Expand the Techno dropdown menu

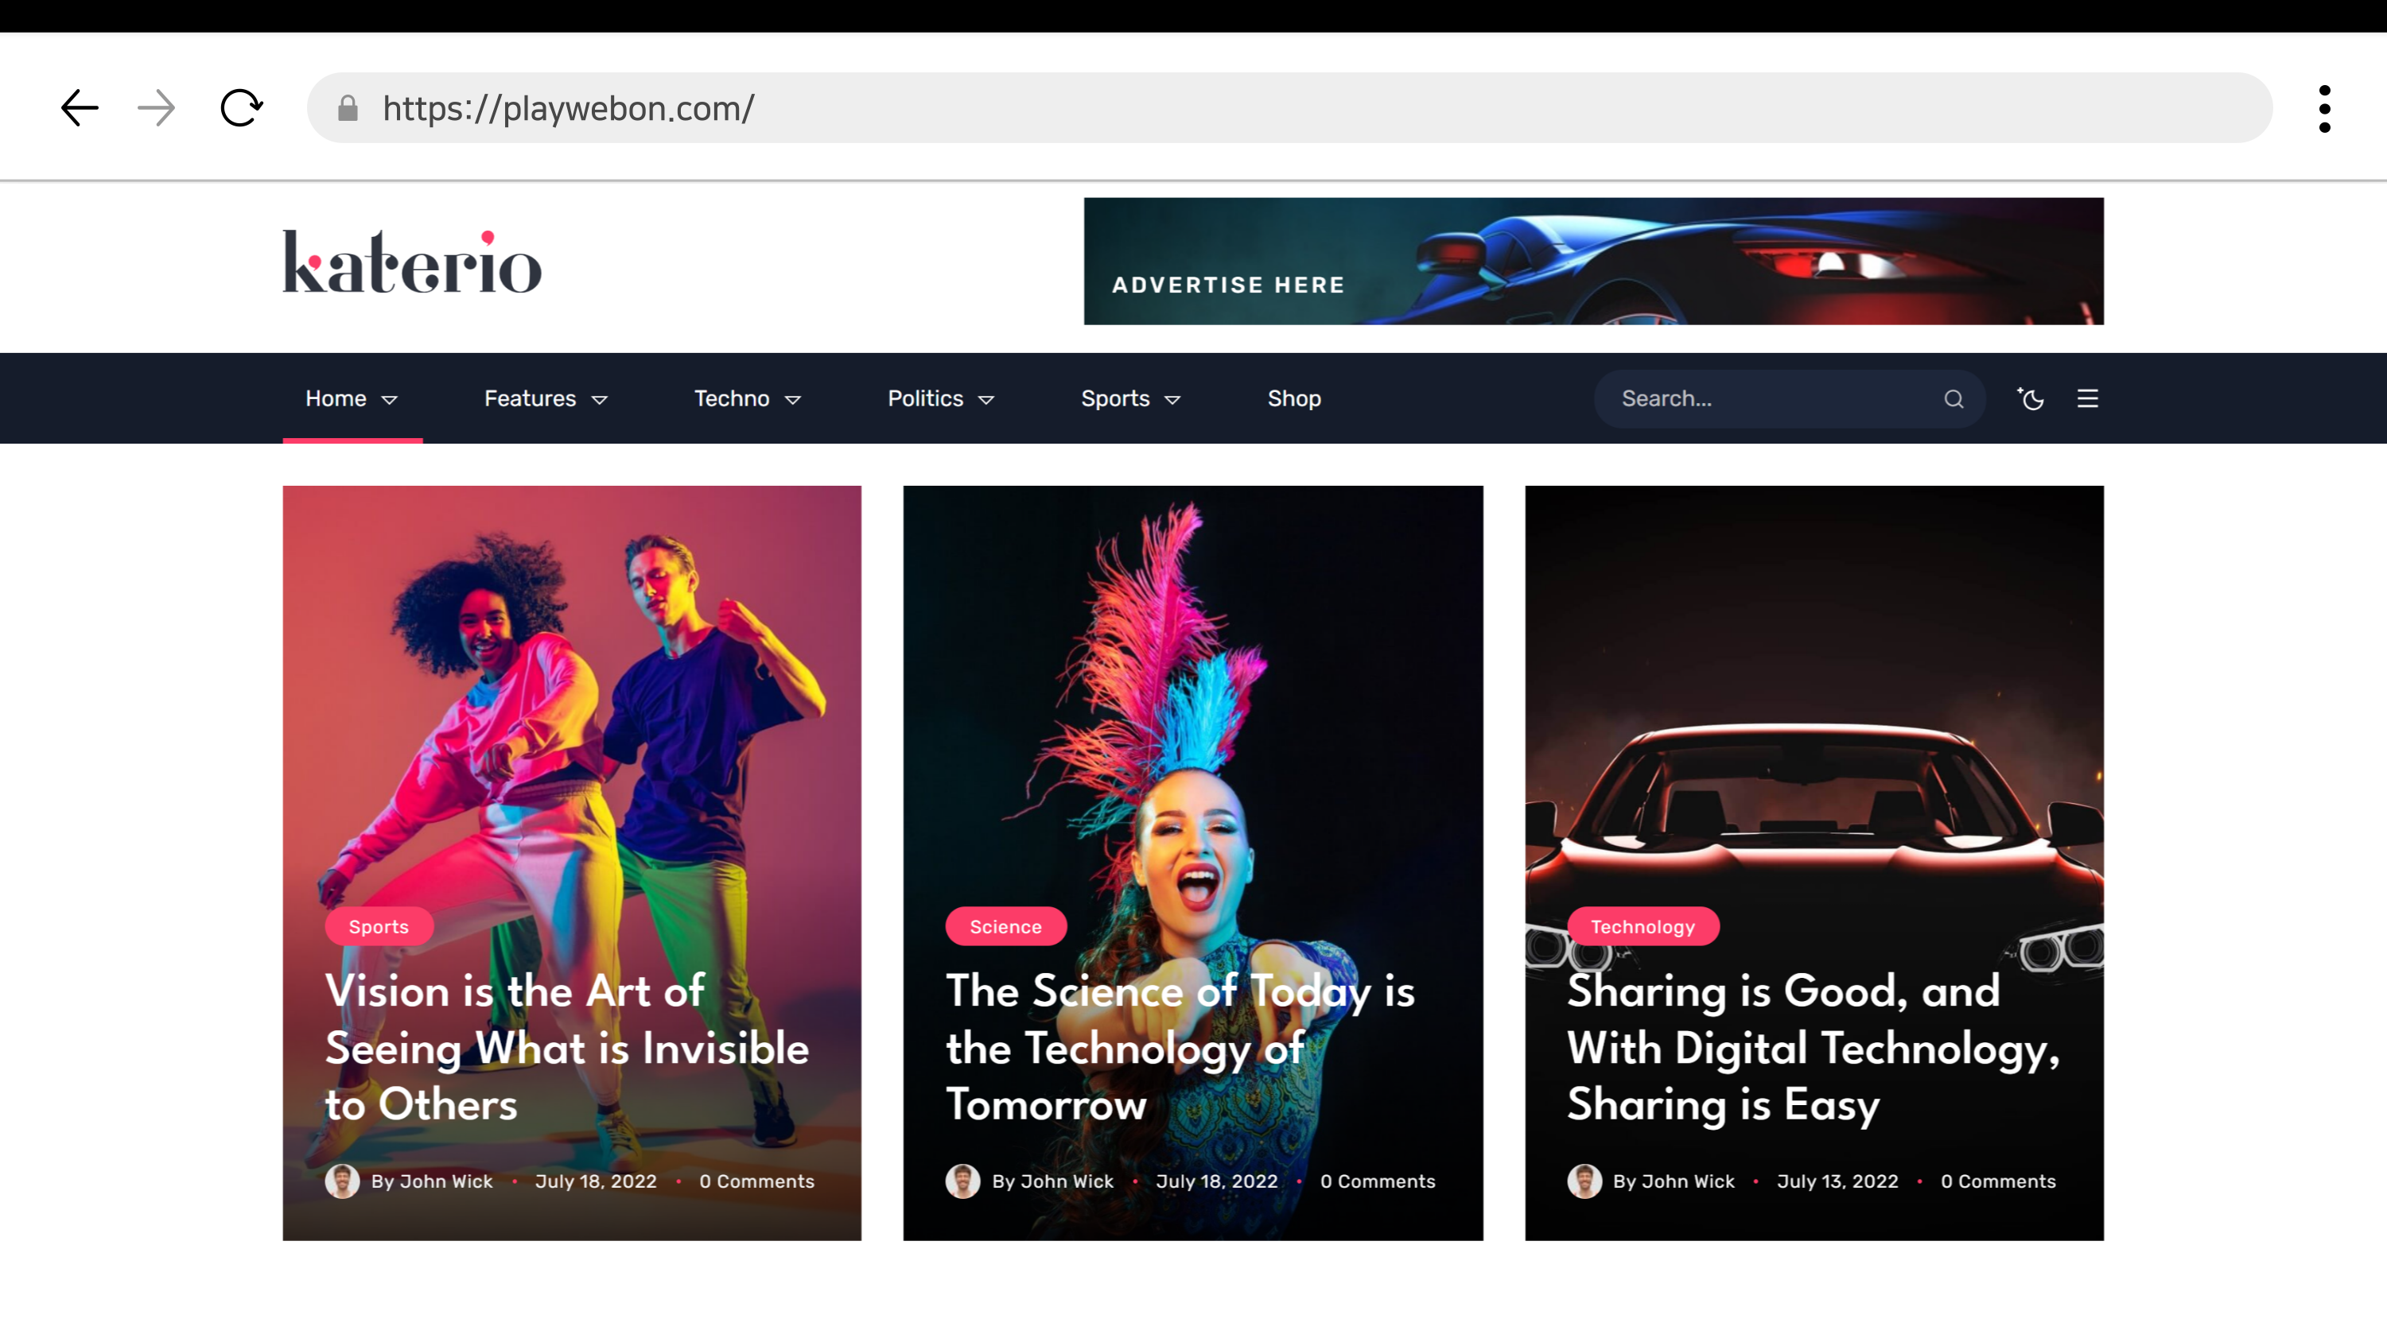pyautogui.click(x=747, y=399)
